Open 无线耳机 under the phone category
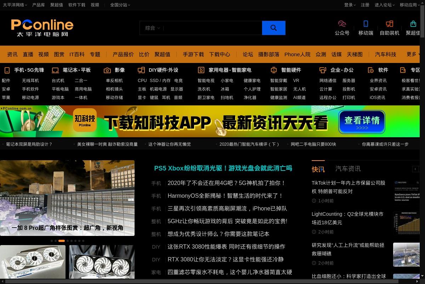This screenshot has height=284, width=425. coord(30,81)
